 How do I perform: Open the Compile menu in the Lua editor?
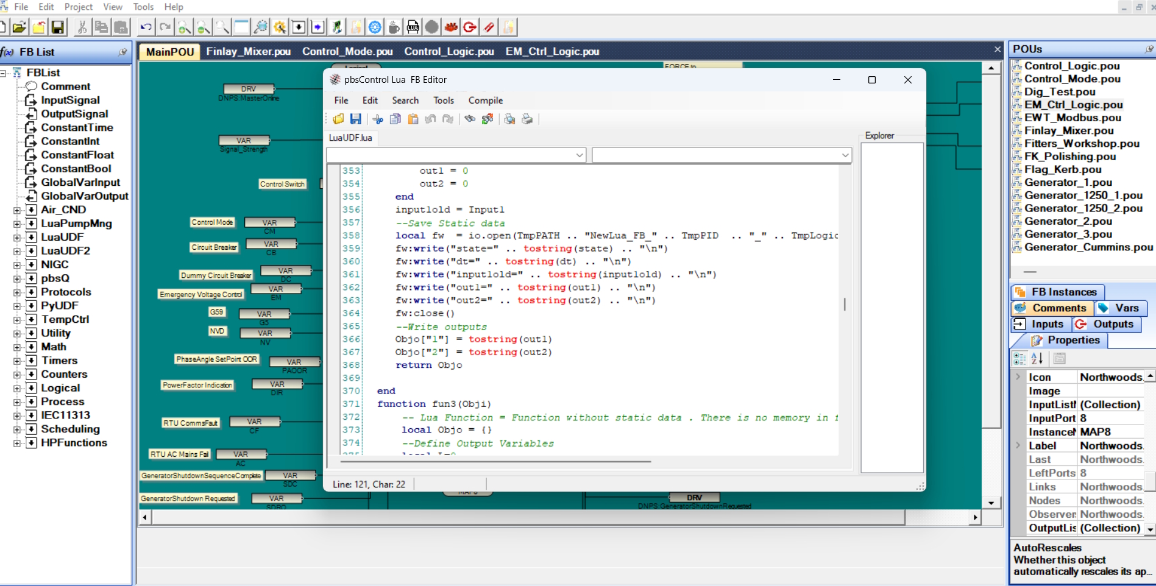pyautogui.click(x=485, y=100)
